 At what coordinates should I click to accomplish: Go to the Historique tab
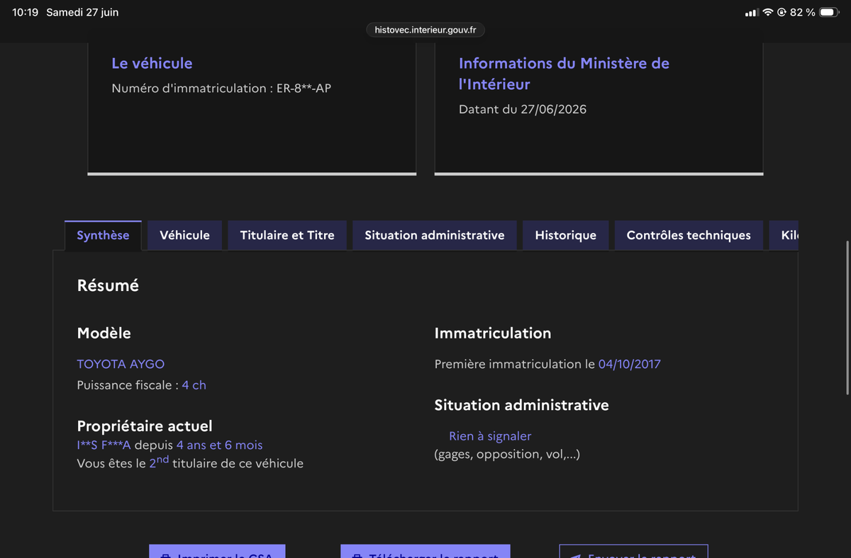tap(565, 235)
